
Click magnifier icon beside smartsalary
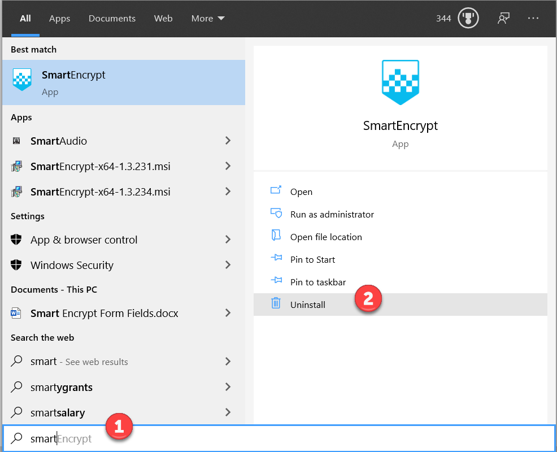[16, 412]
